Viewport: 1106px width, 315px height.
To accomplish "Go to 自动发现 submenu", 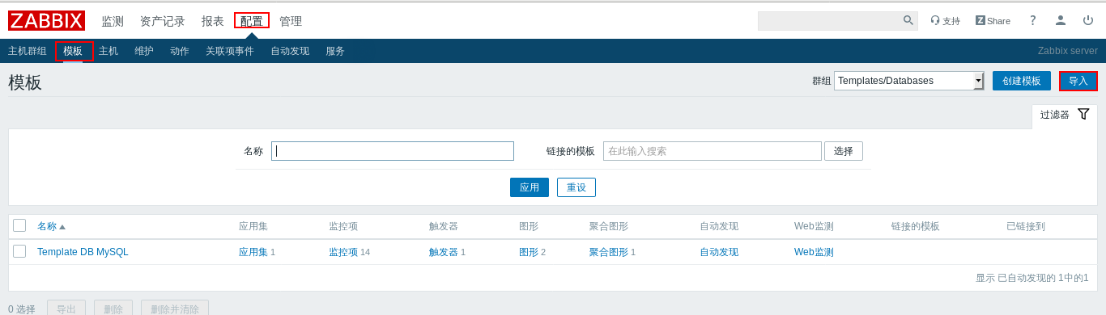I will (x=290, y=51).
